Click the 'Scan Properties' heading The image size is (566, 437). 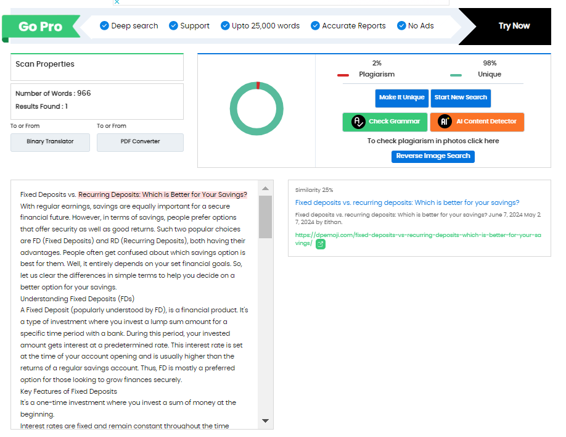coord(45,64)
